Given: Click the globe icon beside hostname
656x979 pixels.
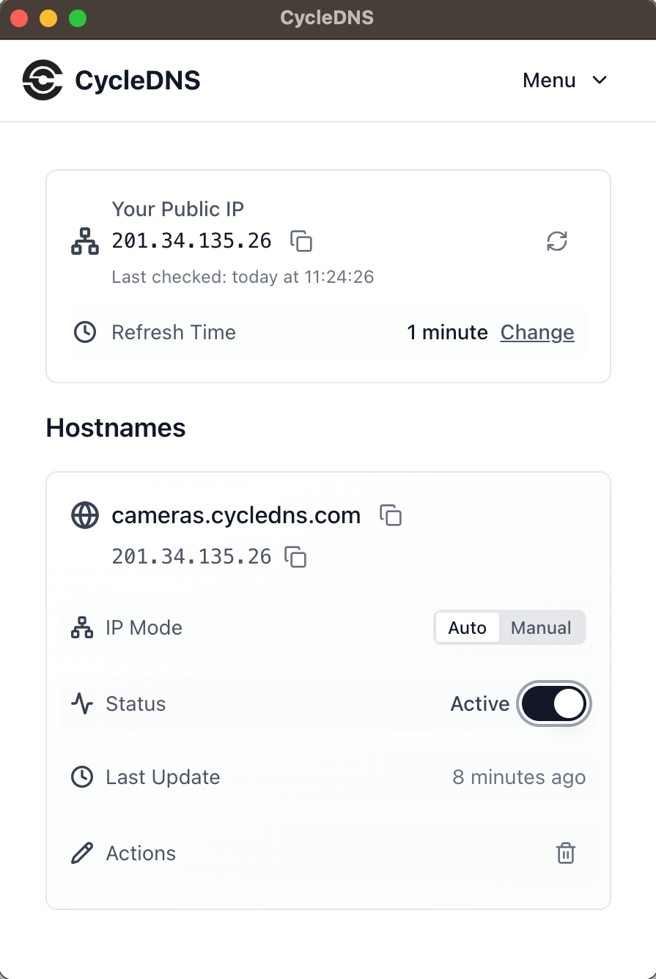Looking at the screenshot, I should pyautogui.click(x=84, y=515).
